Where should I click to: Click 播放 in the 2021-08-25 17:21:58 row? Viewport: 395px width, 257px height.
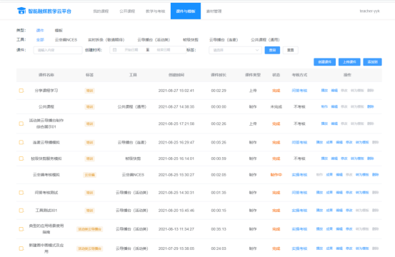[x=324, y=124]
